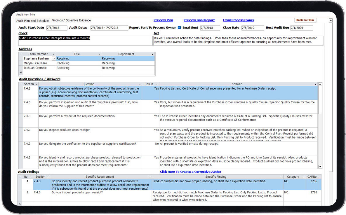Click the Next Audit Due field
The width and height of the screenshot is (346, 215).
(301, 28)
